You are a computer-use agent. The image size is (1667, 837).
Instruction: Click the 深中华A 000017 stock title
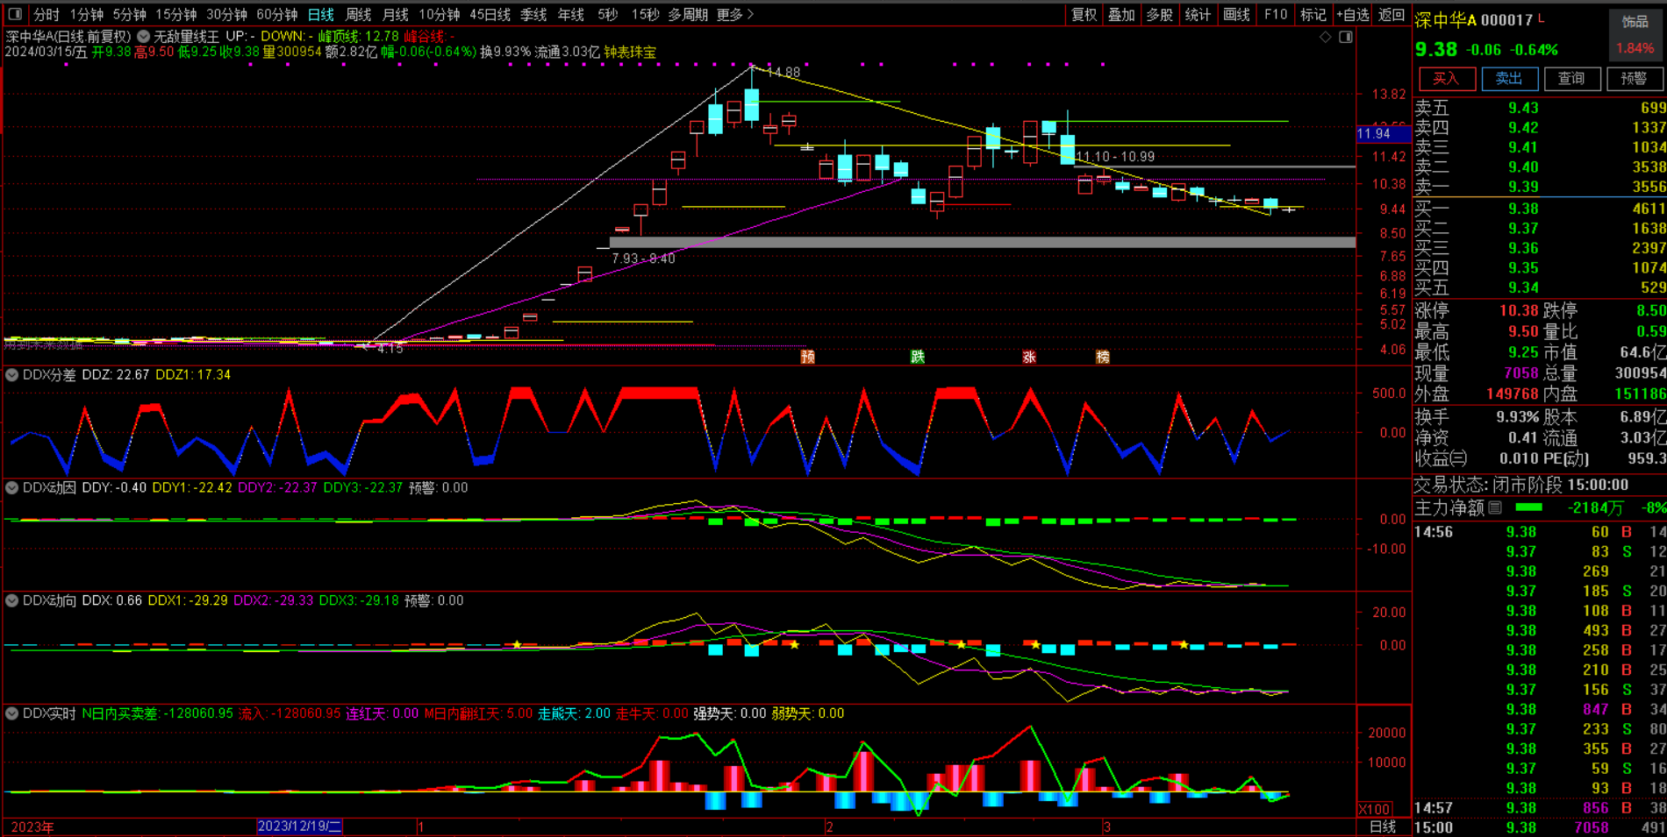point(1474,19)
